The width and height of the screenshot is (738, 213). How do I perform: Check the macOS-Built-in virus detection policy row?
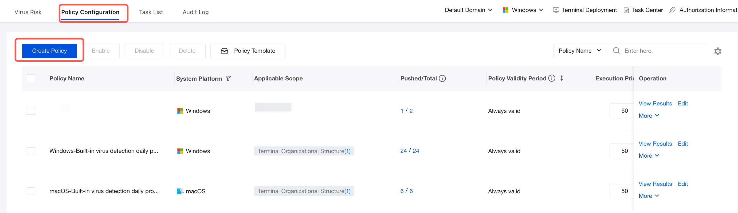pos(31,191)
